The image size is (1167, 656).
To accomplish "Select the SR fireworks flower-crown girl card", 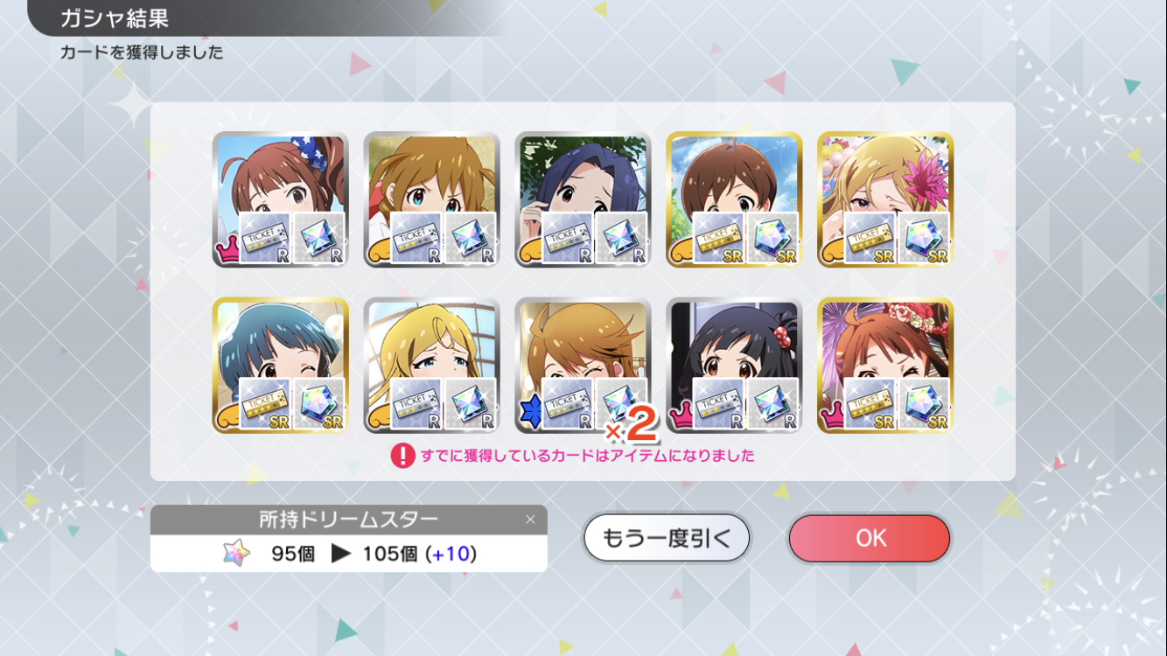I will 885,366.
